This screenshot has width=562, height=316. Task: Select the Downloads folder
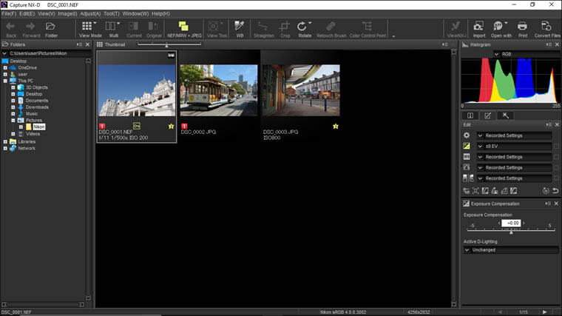(x=37, y=107)
